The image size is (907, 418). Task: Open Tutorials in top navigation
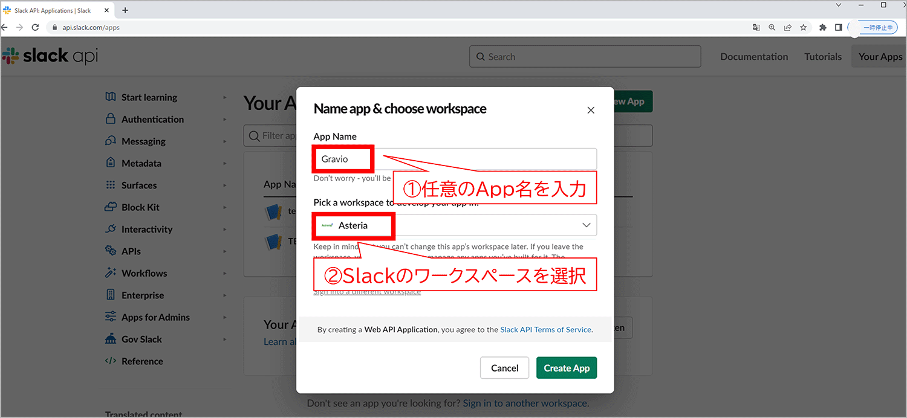click(823, 56)
